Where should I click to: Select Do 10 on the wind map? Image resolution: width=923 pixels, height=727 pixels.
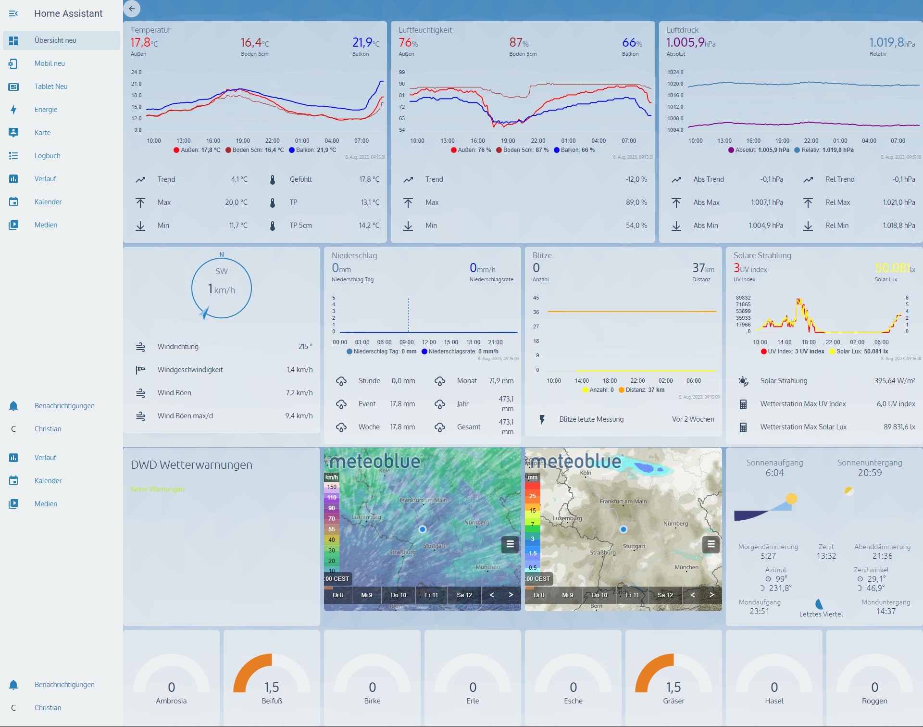pyautogui.click(x=399, y=595)
